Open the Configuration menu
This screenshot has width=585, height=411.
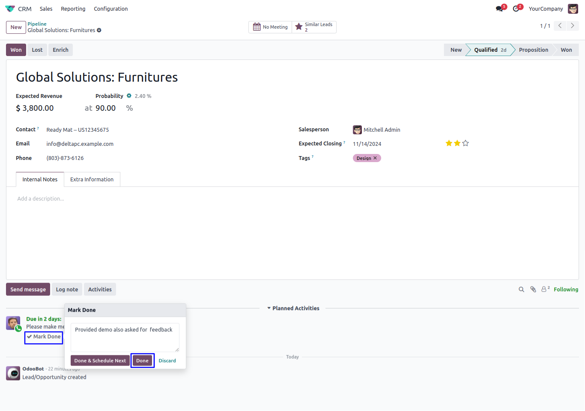pyautogui.click(x=110, y=9)
